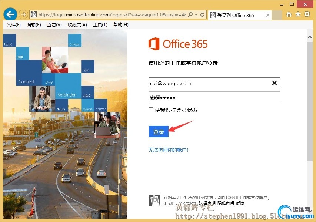Screen dimensions: 316x222
Task: Open the address bar dropdown arrow
Action: [196, 14]
